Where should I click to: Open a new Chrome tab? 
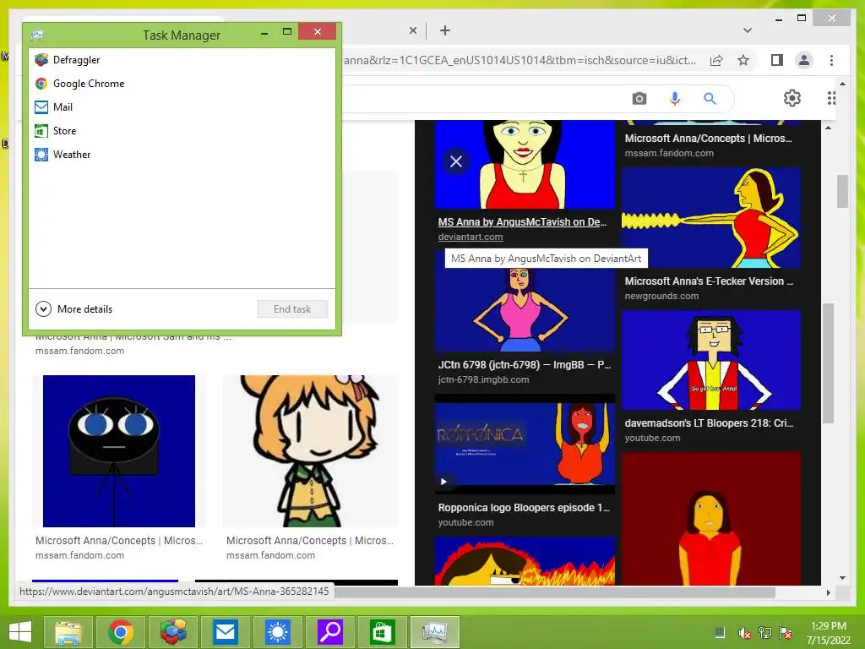[x=445, y=30]
